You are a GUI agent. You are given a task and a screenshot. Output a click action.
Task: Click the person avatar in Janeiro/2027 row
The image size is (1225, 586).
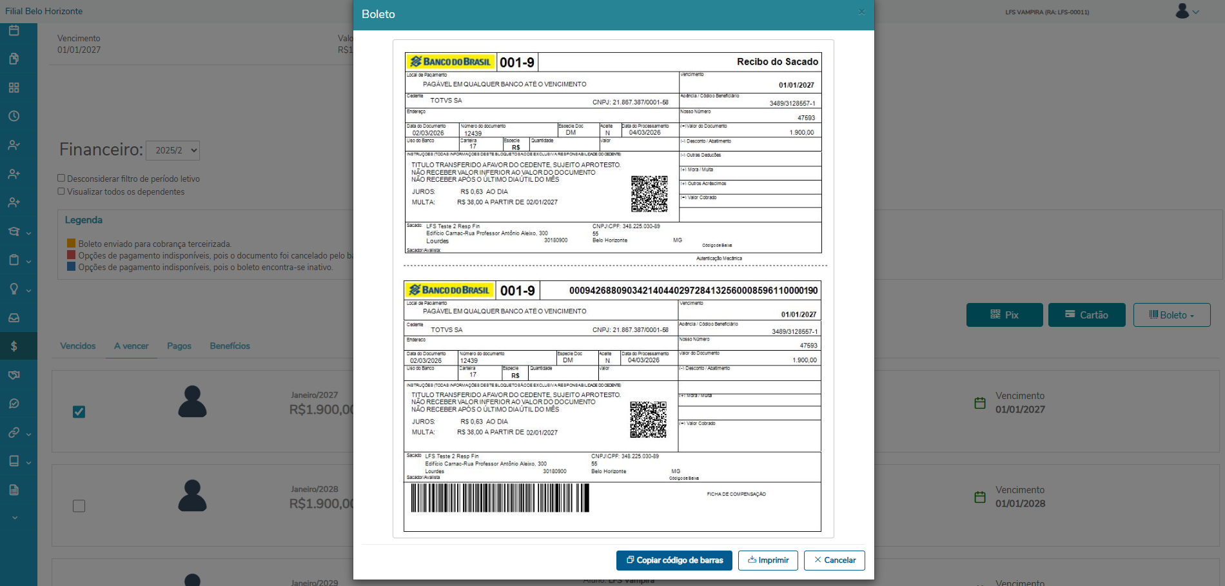192,402
